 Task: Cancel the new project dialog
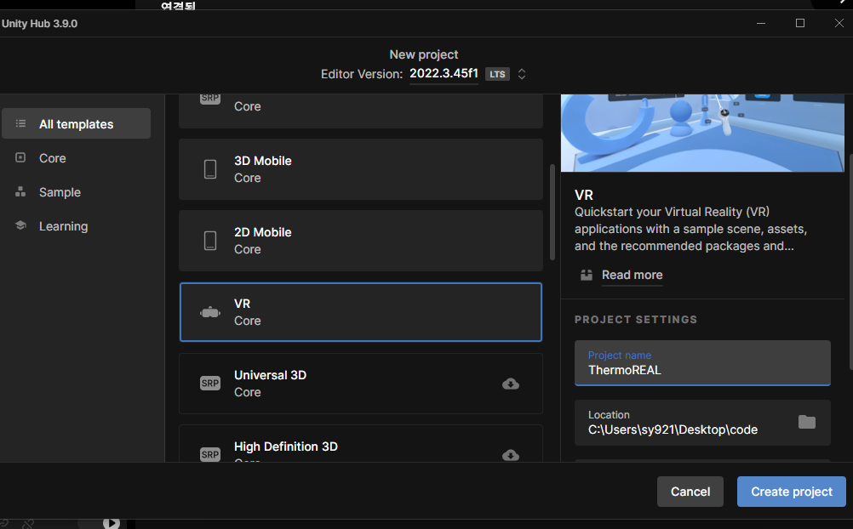tap(690, 492)
